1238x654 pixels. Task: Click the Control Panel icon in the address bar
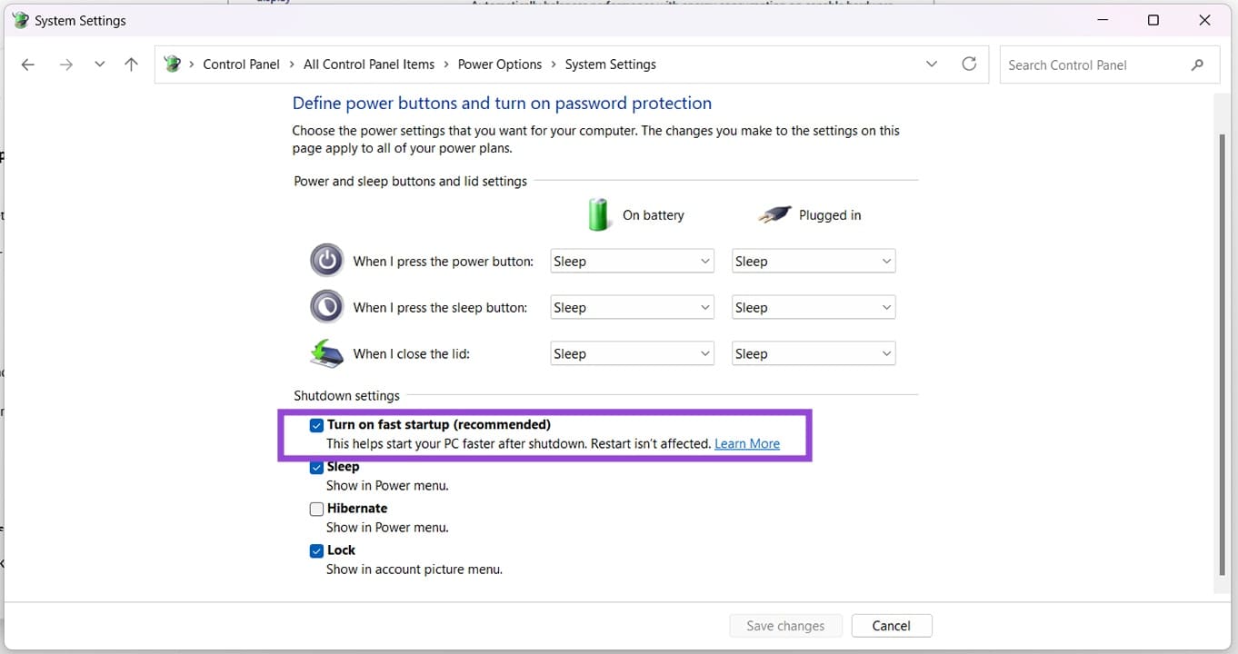172,64
